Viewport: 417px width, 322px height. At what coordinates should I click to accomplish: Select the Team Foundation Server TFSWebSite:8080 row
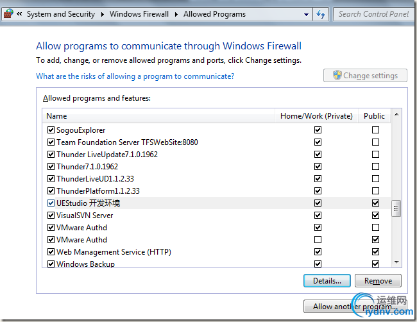tap(216, 142)
